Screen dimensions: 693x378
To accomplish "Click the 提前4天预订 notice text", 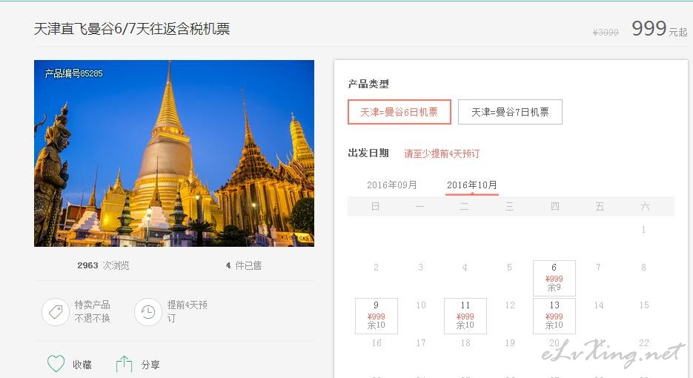I will point(188,311).
